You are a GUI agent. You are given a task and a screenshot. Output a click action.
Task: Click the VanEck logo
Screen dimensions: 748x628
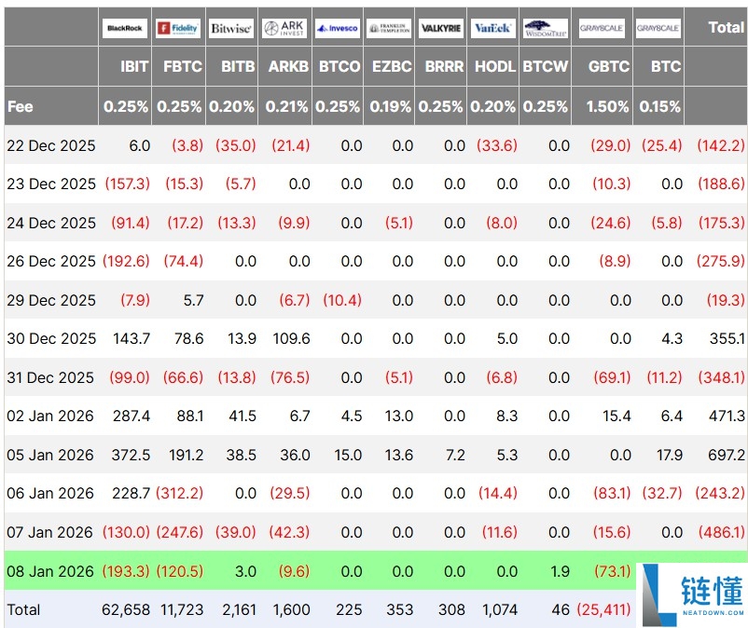[492, 28]
